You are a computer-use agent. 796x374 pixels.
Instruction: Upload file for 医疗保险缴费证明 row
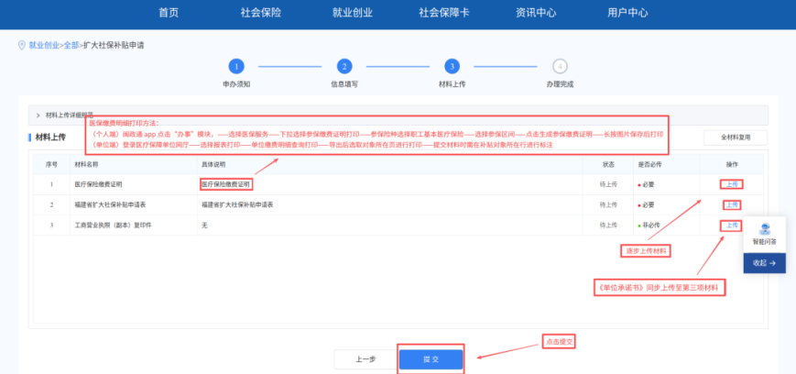click(x=730, y=184)
